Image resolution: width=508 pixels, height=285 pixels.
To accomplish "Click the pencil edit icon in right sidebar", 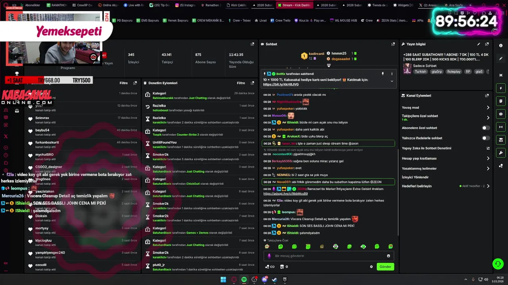I will point(501,59).
